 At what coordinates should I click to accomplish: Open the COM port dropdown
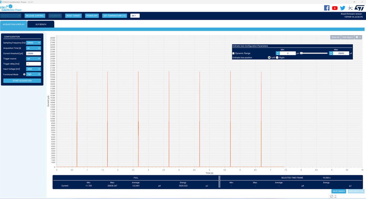pos(11,16)
